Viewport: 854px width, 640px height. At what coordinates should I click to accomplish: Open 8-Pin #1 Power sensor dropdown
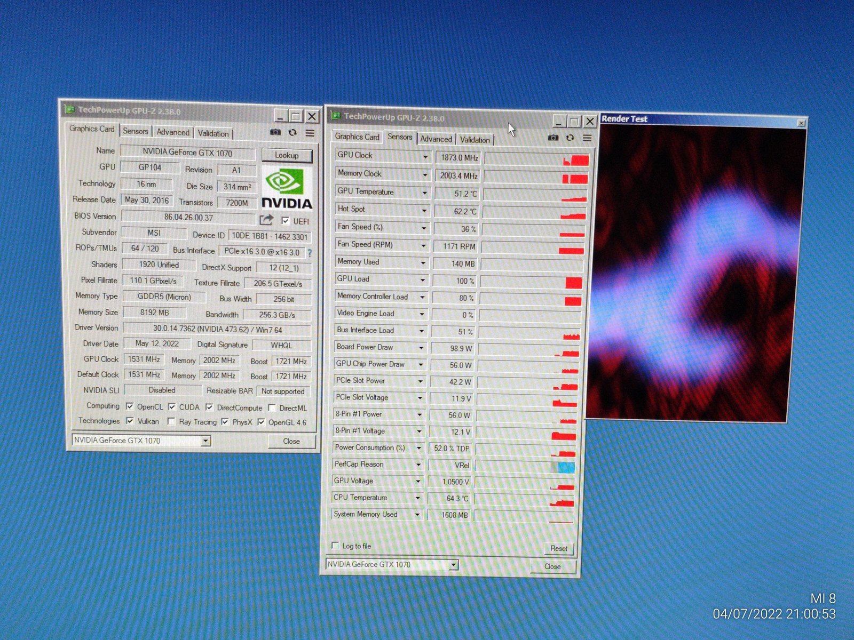point(420,414)
